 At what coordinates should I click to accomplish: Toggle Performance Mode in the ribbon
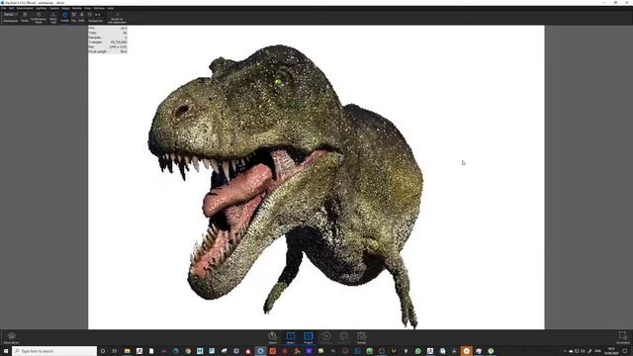click(x=39, y=18)
